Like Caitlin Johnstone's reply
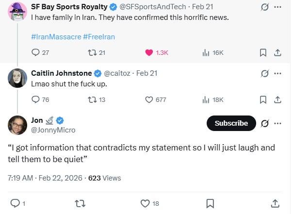 [x=149, y=99]
